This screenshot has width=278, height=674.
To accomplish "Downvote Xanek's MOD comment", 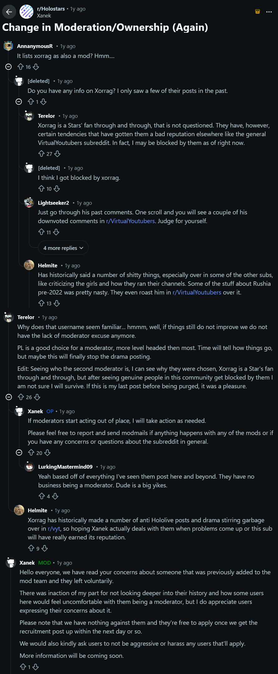I will tap(36, 667).
